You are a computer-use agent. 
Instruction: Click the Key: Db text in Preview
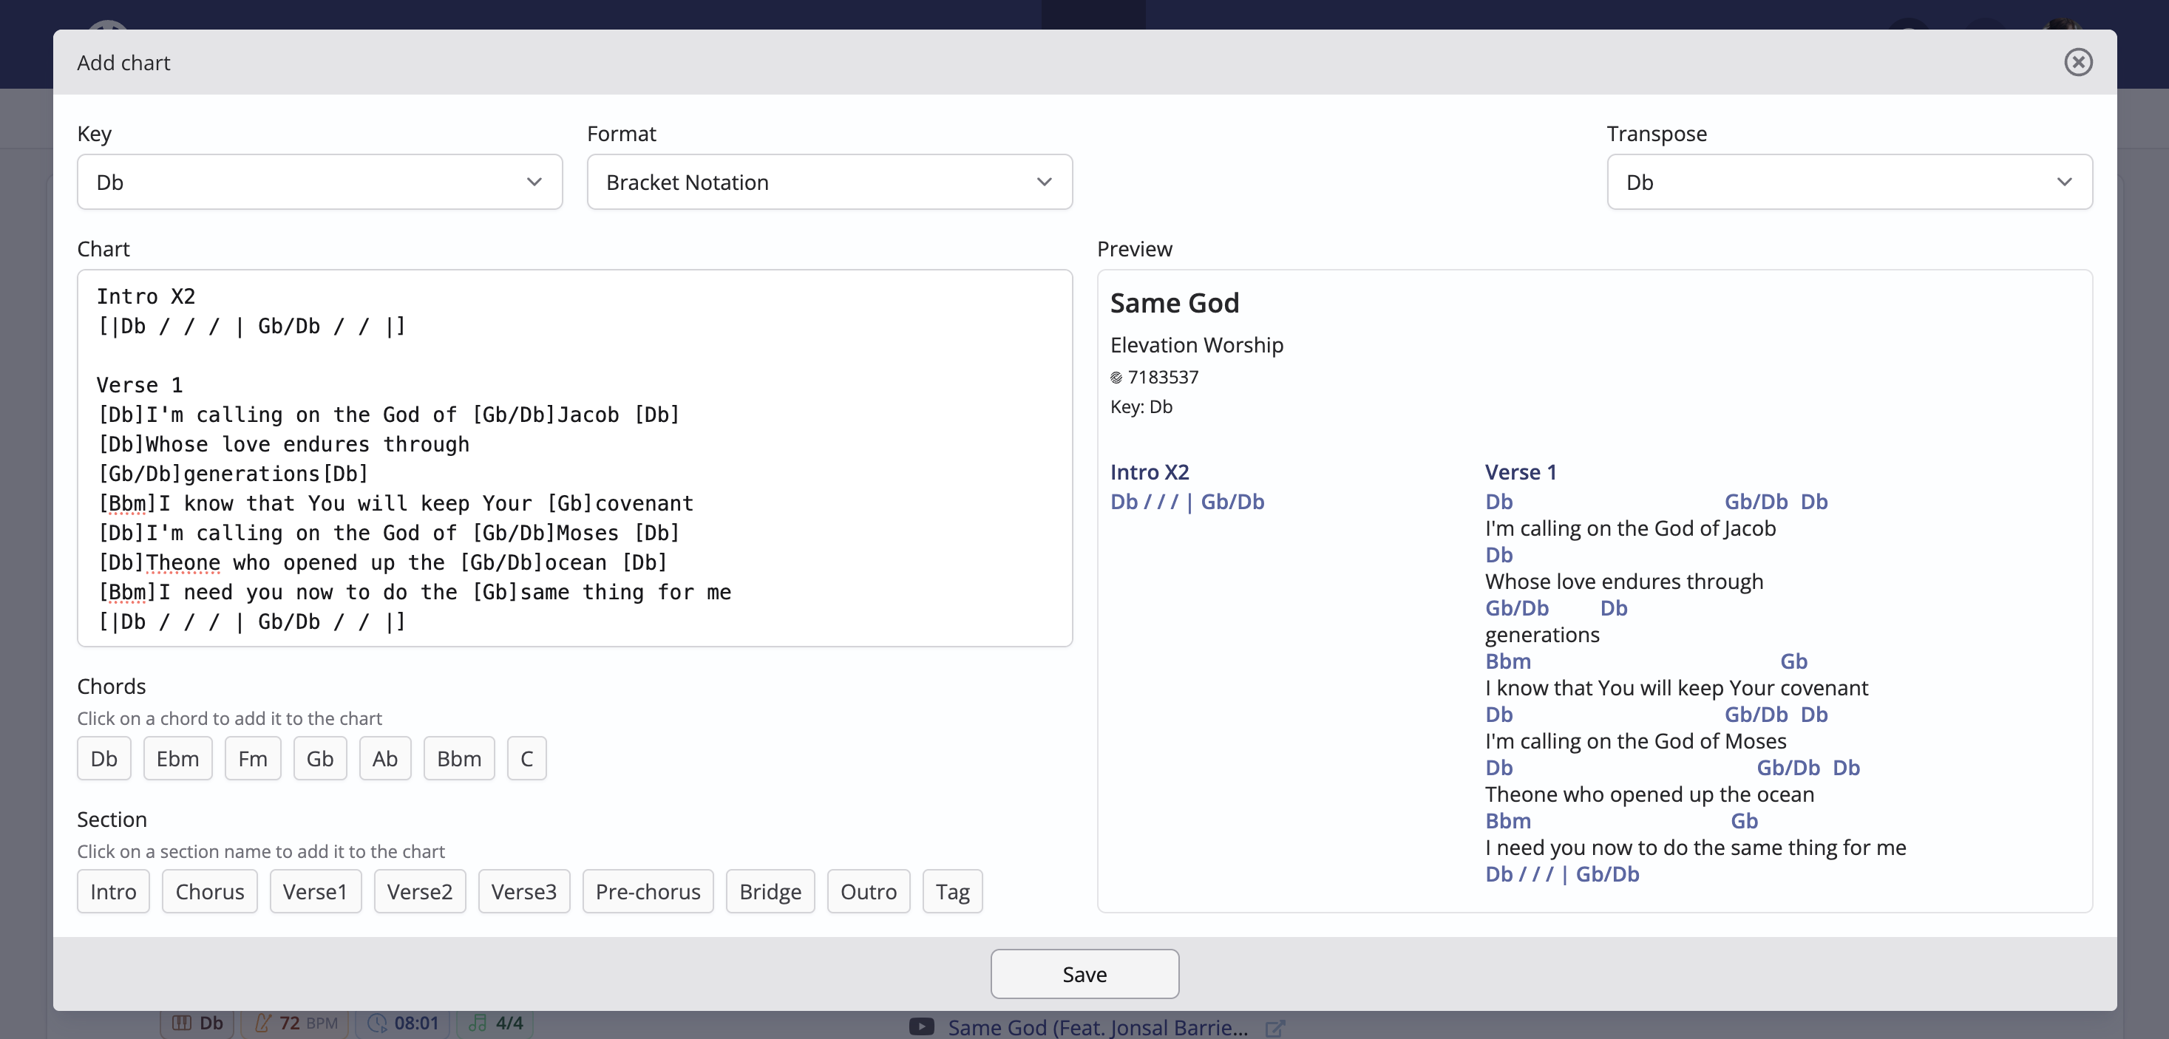point(1141,406)
